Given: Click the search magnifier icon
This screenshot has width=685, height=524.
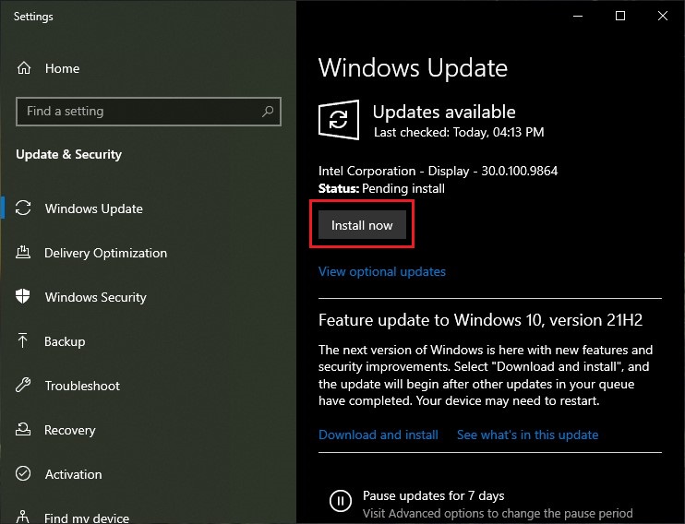Looking at the screenshot, I should point(268,112).
